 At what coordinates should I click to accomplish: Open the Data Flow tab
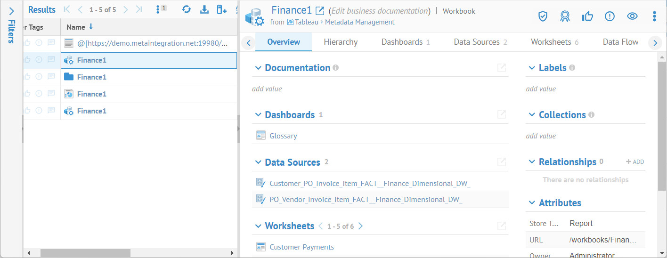(620, 42)
